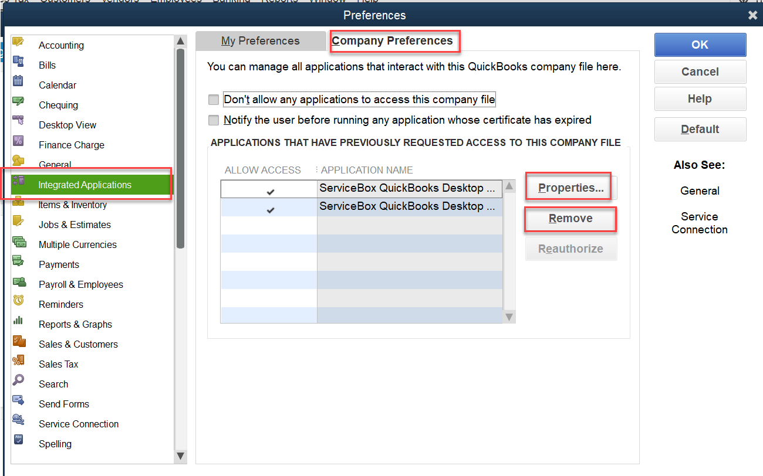Click the Cancel button
Viewport: 763px width, 476px height.
tap(700, 72)
